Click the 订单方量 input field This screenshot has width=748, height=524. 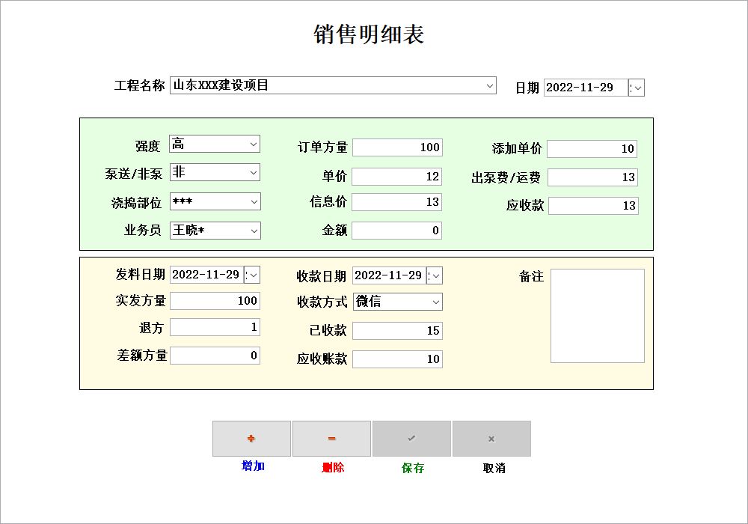click(x=397, y=147)
